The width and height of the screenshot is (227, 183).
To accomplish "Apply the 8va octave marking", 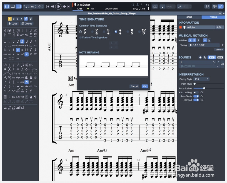I will point(22,35).
